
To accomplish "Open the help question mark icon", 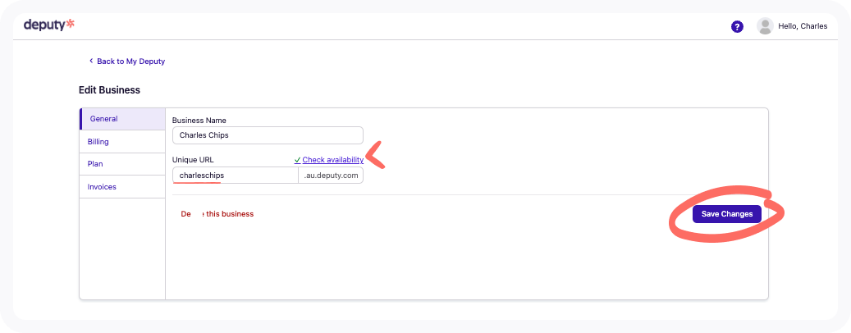I will [737, 26].
